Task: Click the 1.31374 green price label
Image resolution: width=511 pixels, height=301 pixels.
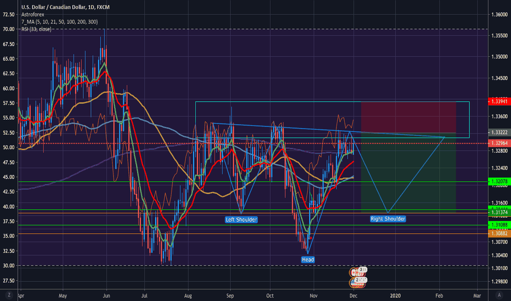Action: (498, 212)
